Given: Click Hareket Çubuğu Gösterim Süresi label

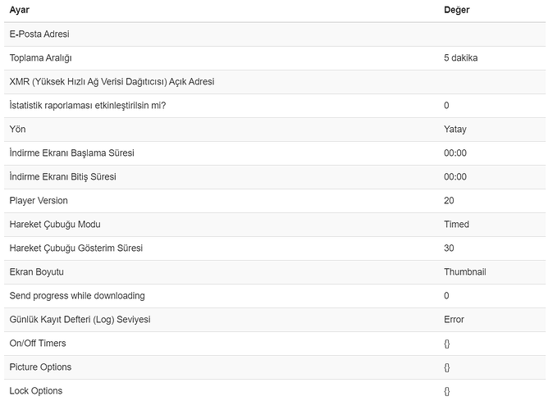Looking at the screenshot, I should click(75, 248).
